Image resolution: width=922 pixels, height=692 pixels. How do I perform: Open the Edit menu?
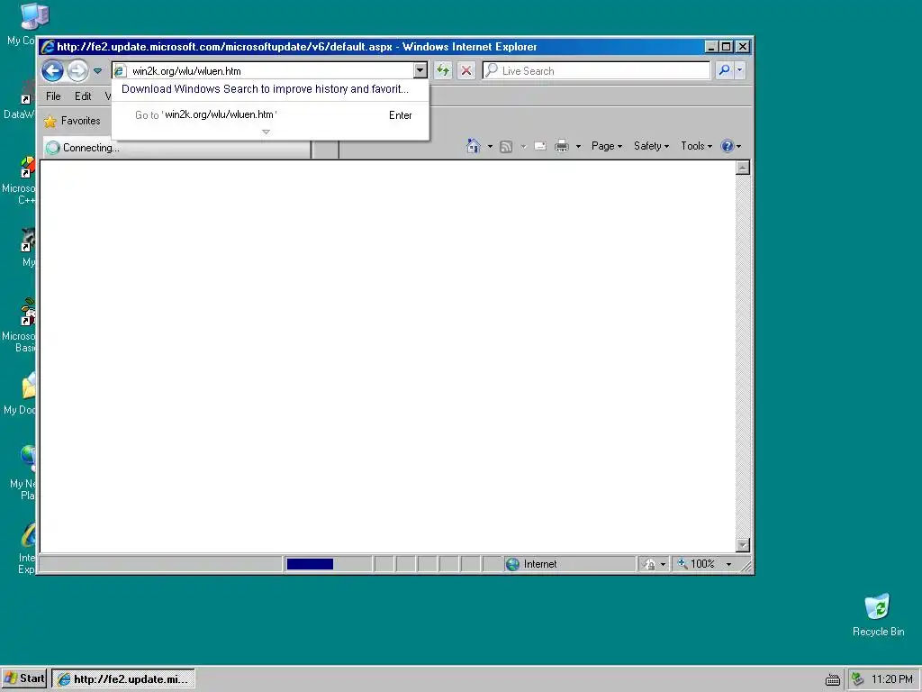click(83, 96)
